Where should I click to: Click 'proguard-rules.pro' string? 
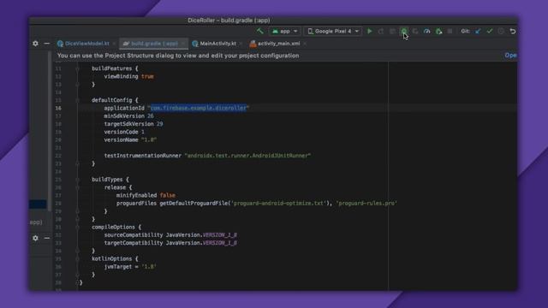coord(366,204)
